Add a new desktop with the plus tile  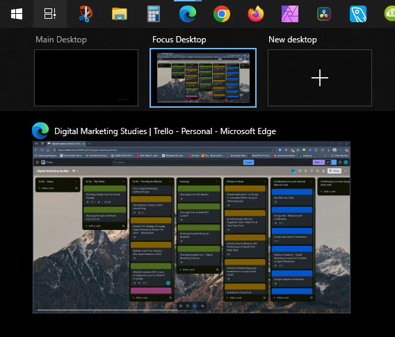click(x=320, y=78)
